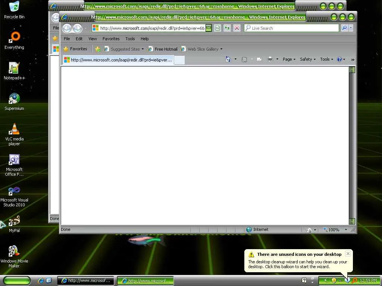Screen dimensions: 382x286
Task: Go forward with the Forward arrow button
Action: point(78,28)
